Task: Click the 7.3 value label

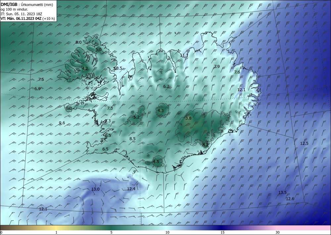Action: (110, 108)
